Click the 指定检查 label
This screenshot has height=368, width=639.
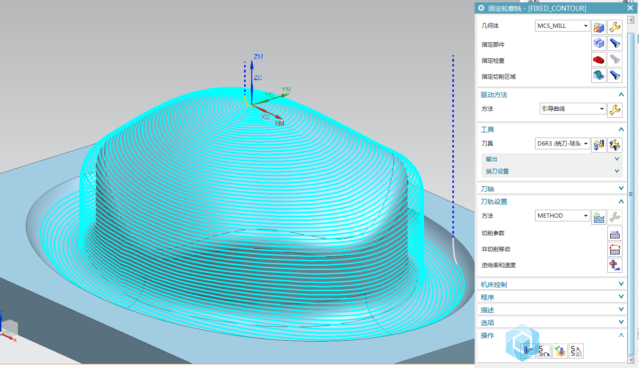493,61
